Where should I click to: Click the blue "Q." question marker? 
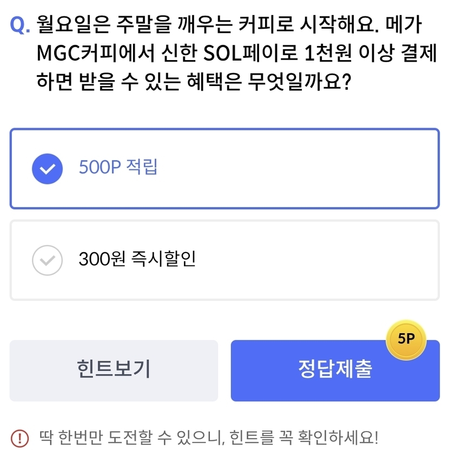click(20, 25)
